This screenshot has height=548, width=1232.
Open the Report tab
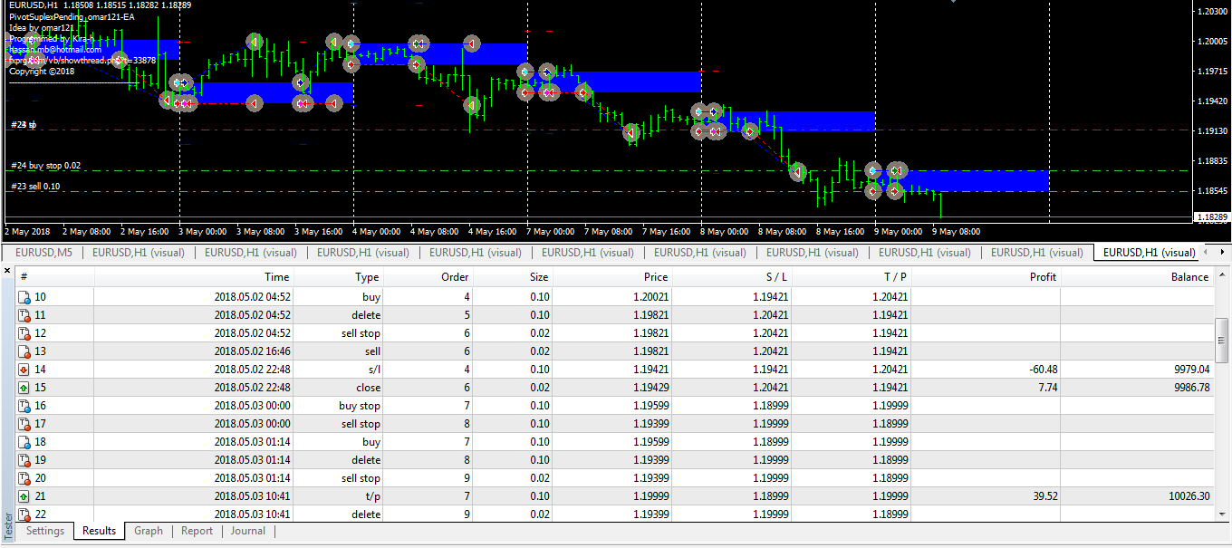point(197,531)
